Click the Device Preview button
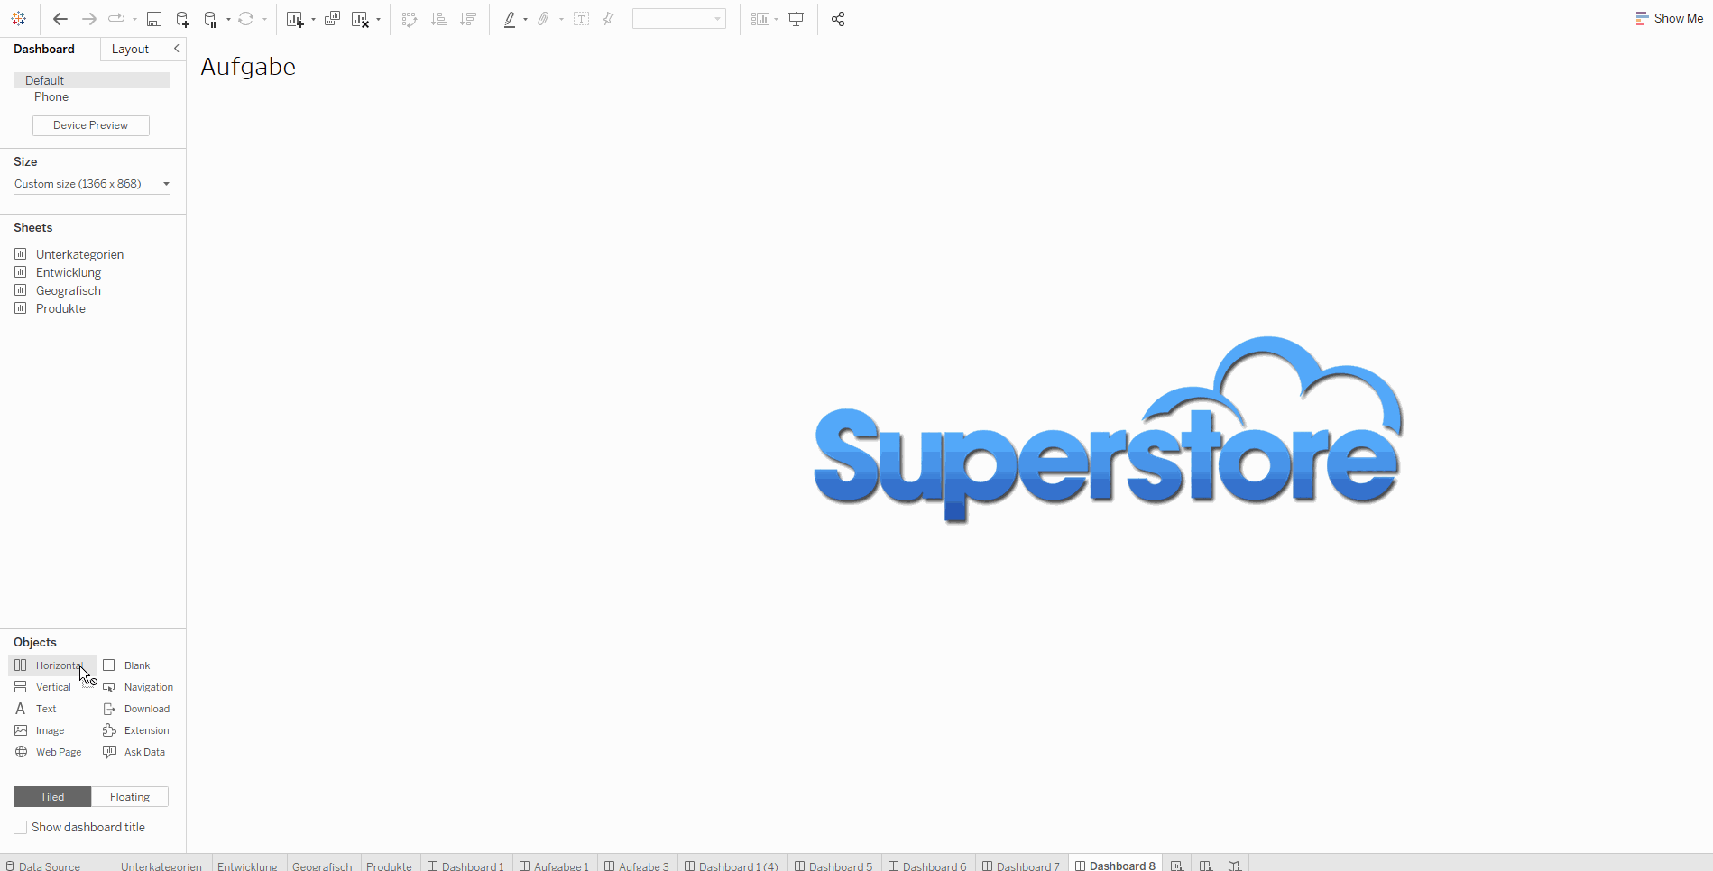Screen dimensions: 1713x871 pos(91,125)
